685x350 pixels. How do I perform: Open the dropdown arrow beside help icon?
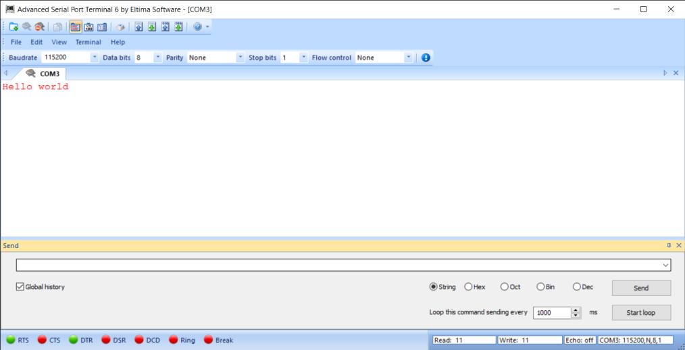point(207,27)
